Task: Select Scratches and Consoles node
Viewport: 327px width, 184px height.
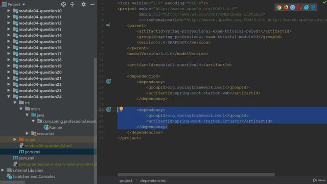Action: coord(34,176)
